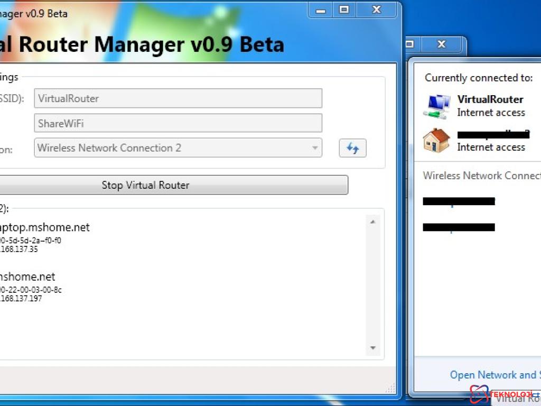This screenshot has height=406, width=541.
Task: Click inside the VirtualRouter SSID field
Action: point(178,98)
